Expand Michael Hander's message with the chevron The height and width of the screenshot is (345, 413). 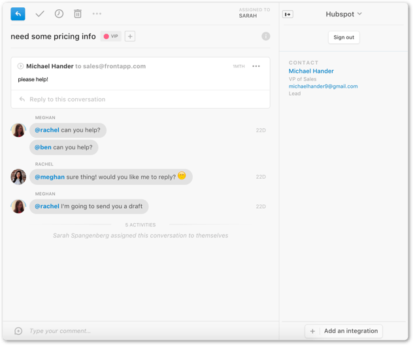[20, 66]
